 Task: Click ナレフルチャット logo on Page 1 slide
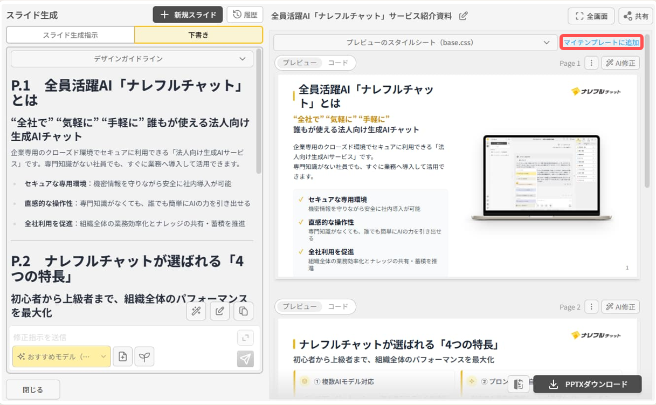596,92
